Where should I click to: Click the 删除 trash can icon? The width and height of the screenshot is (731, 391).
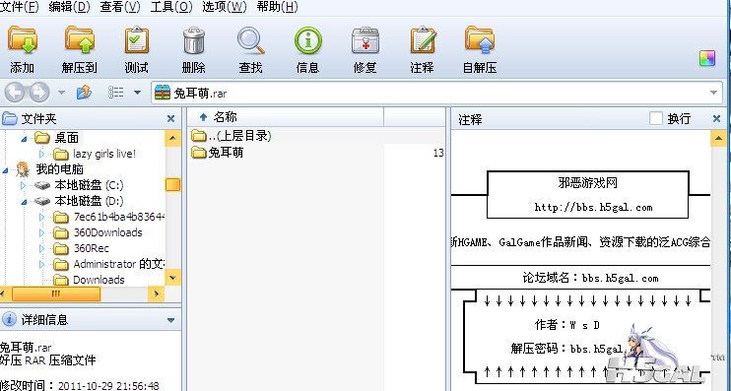coord(193,40)
